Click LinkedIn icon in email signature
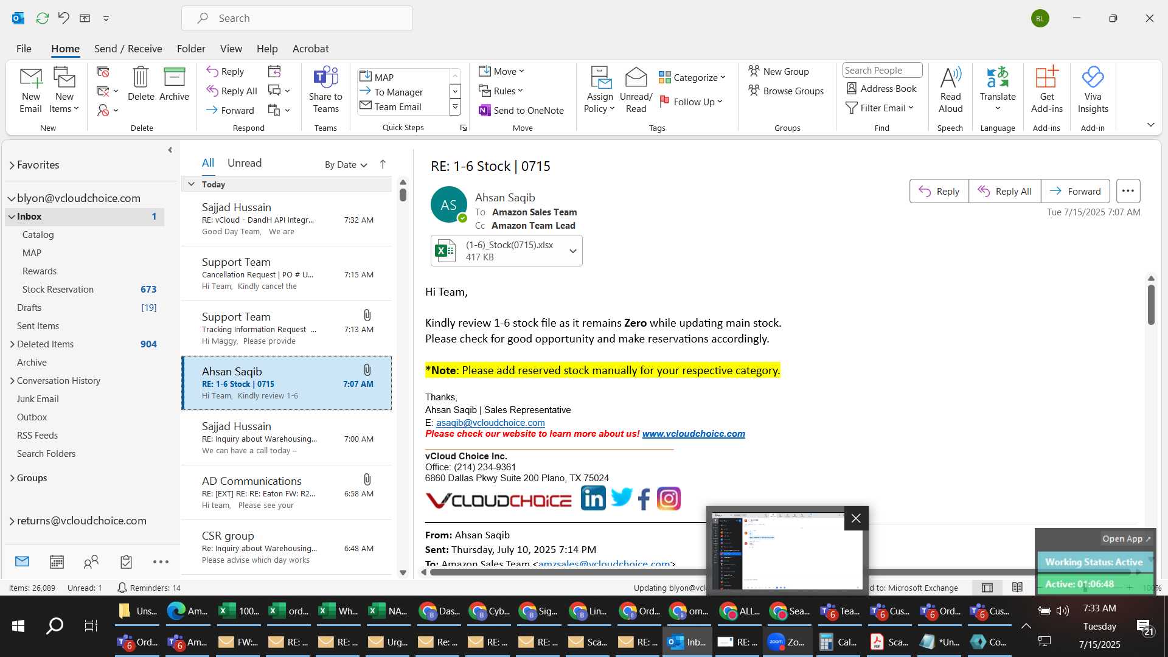1168x657 pixels. tap(593, 498)
